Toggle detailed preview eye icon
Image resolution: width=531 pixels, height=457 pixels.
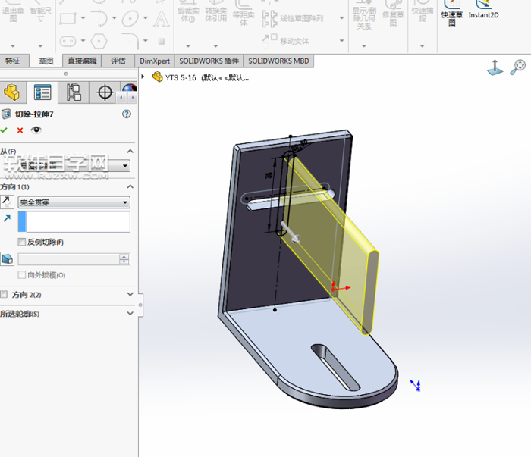[36, 130]
